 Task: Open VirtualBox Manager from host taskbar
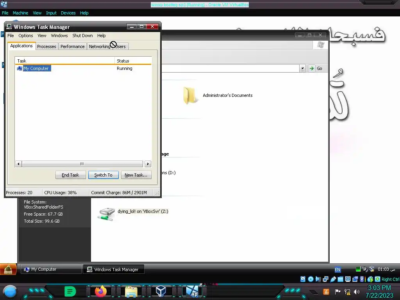(161, 291)
